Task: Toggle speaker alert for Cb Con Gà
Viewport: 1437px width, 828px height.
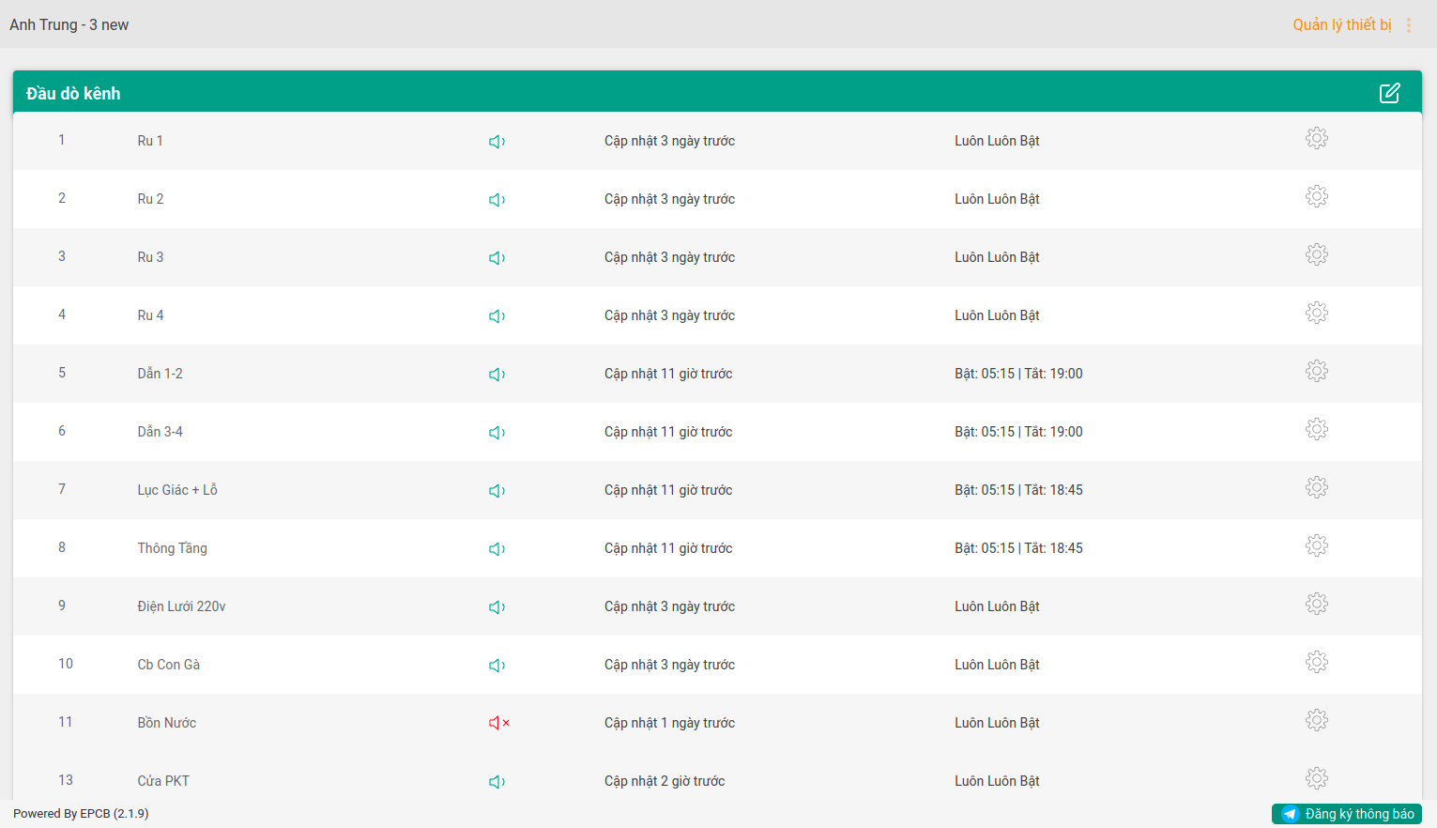Action: (x=497, y=666)
